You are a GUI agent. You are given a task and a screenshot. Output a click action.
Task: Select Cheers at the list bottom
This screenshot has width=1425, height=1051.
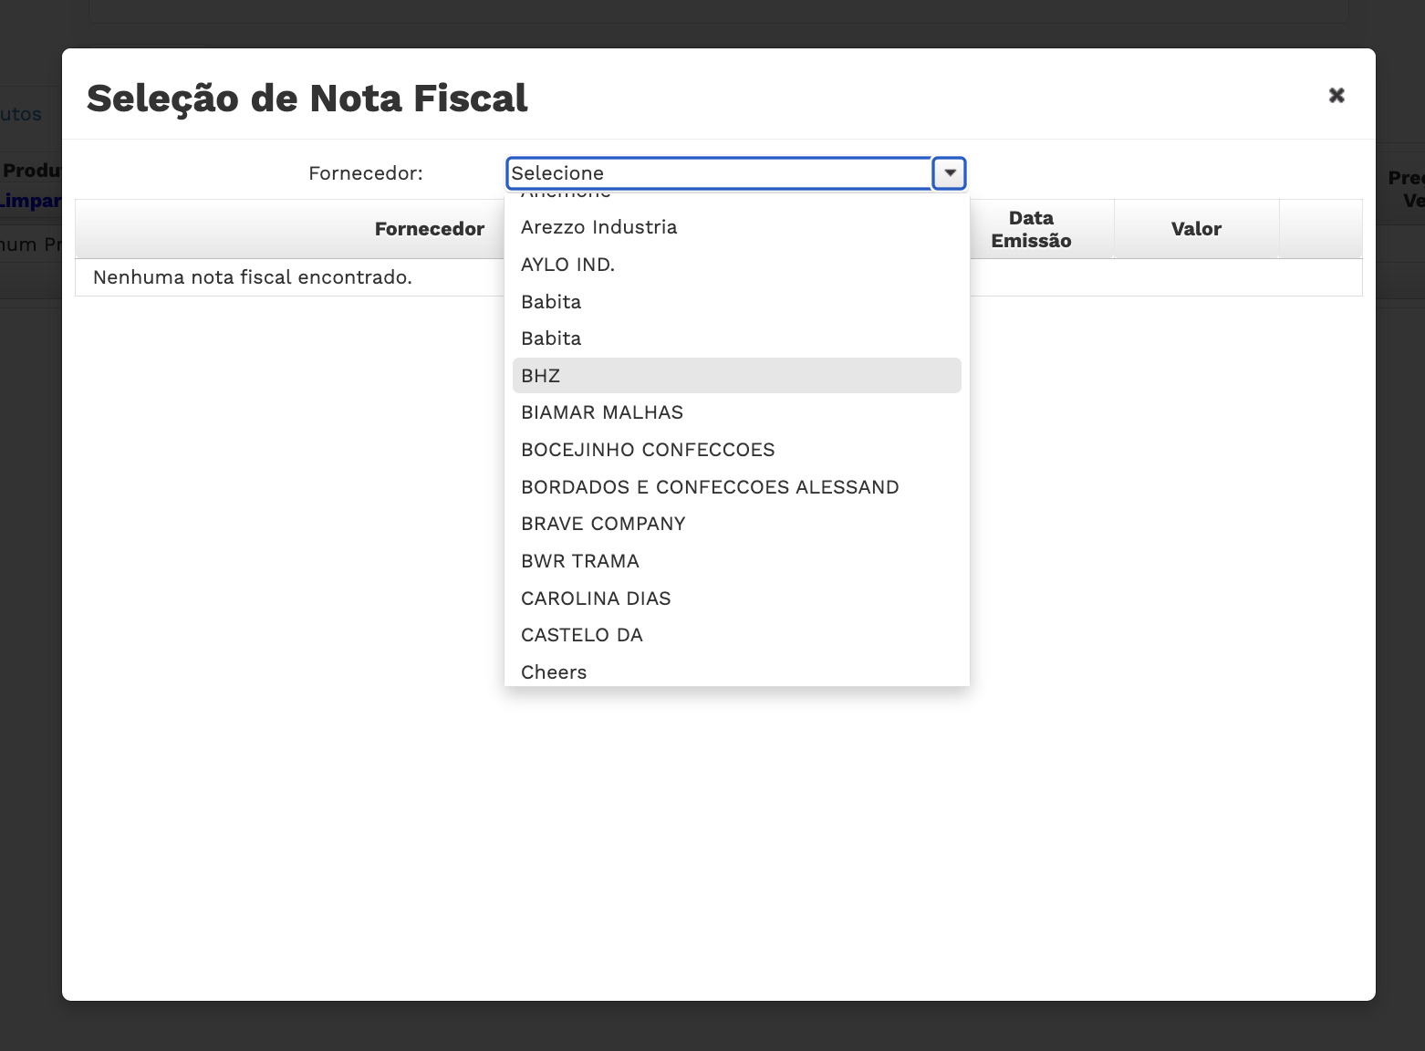pos(554,672)
